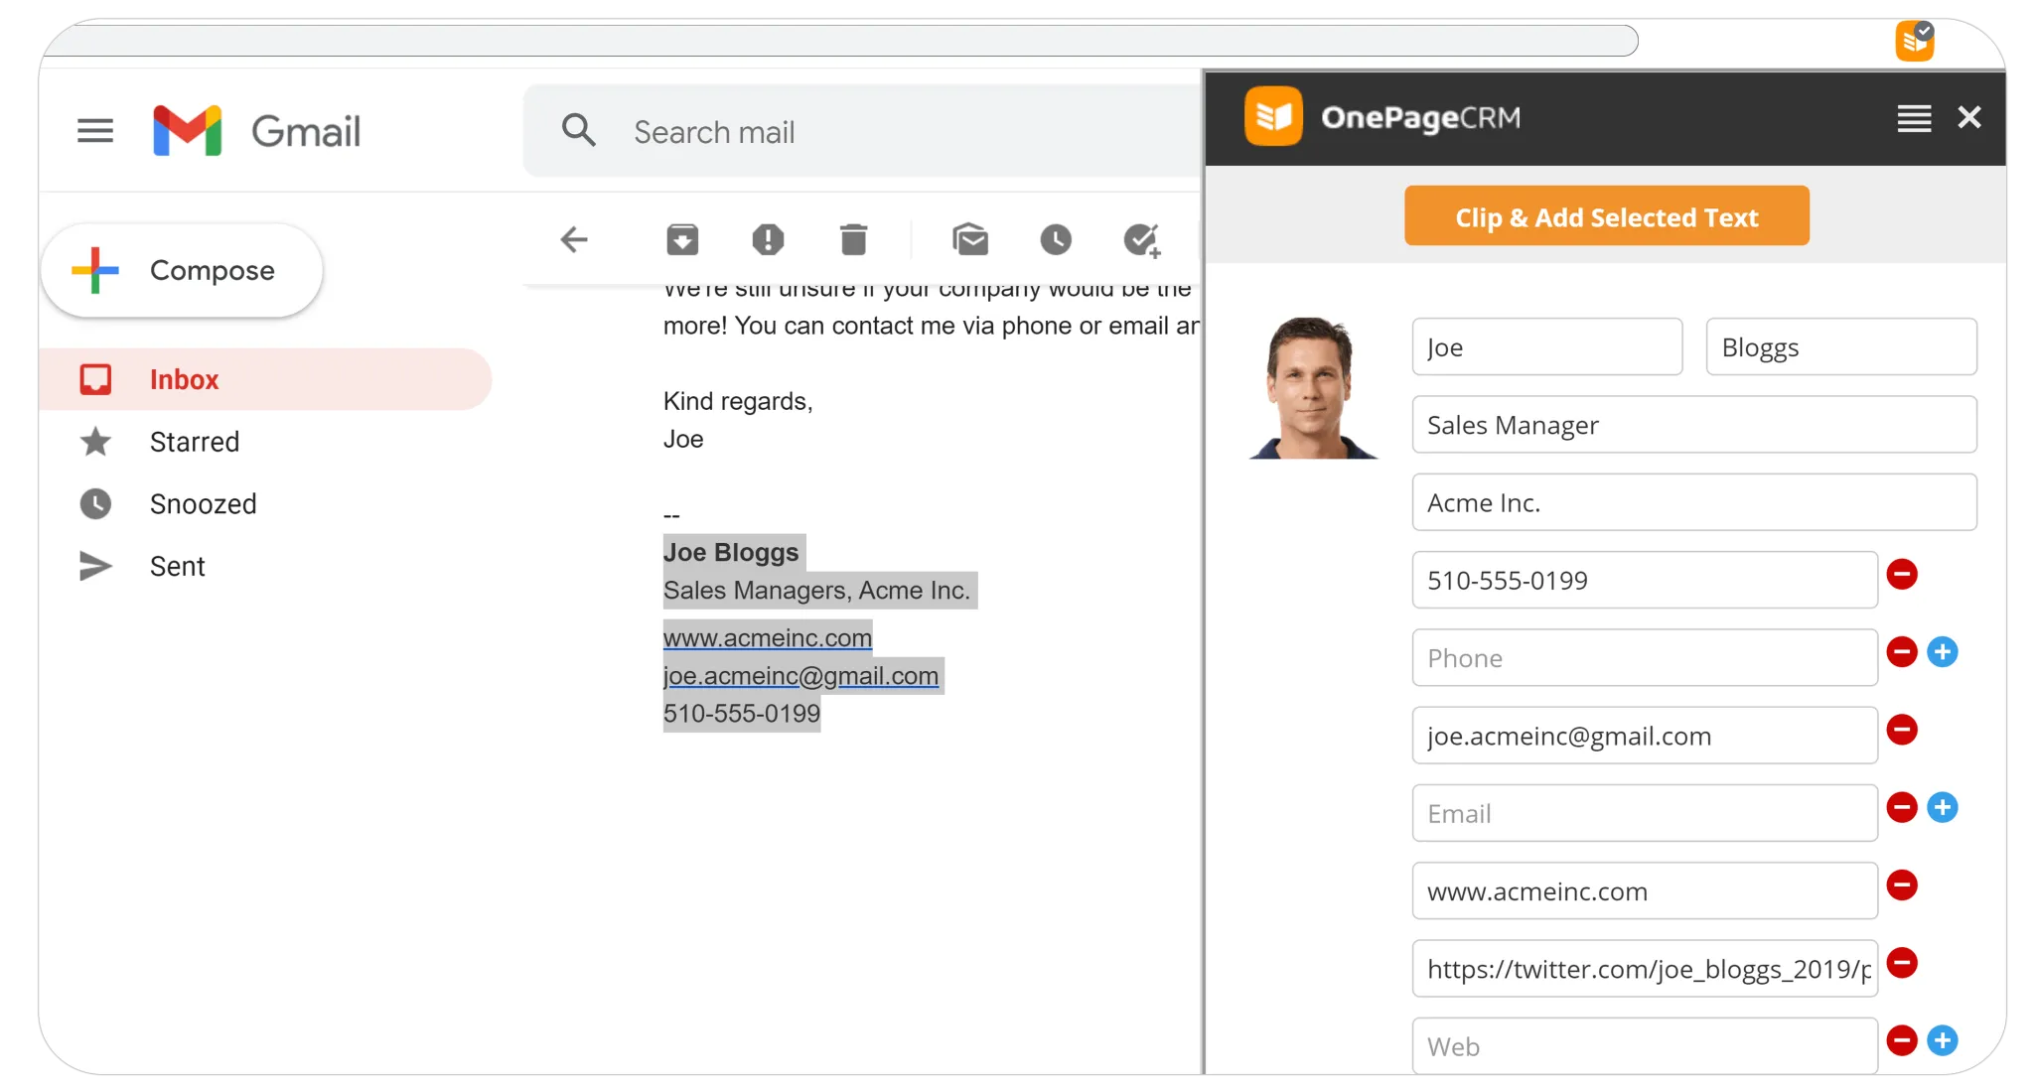
Task: Remove the empty Email field
Action: [1902, 807]
